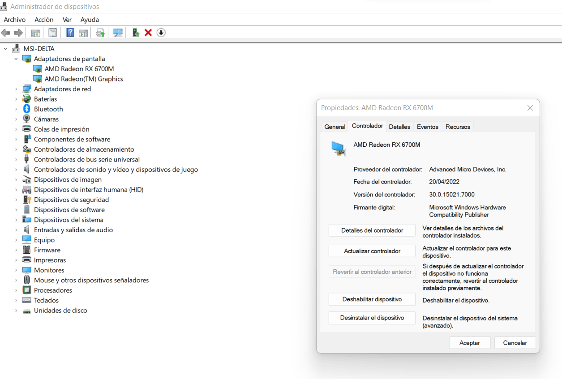562x379 pixels.
Task: Click Desinstalar el dispositivo button
Action: point(372,318)
